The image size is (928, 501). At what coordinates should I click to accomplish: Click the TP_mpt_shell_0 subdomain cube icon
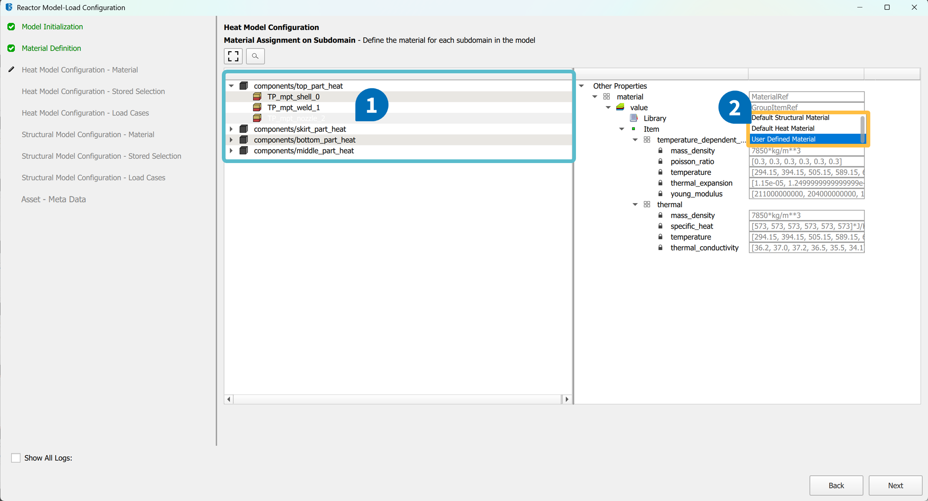(257, 97)
